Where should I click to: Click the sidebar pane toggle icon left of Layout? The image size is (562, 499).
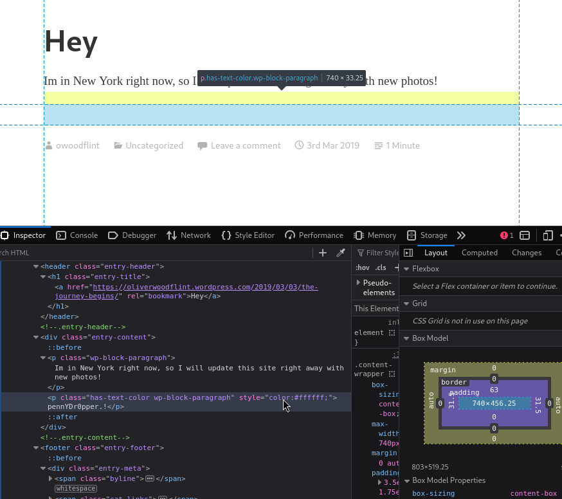point(408,253)
